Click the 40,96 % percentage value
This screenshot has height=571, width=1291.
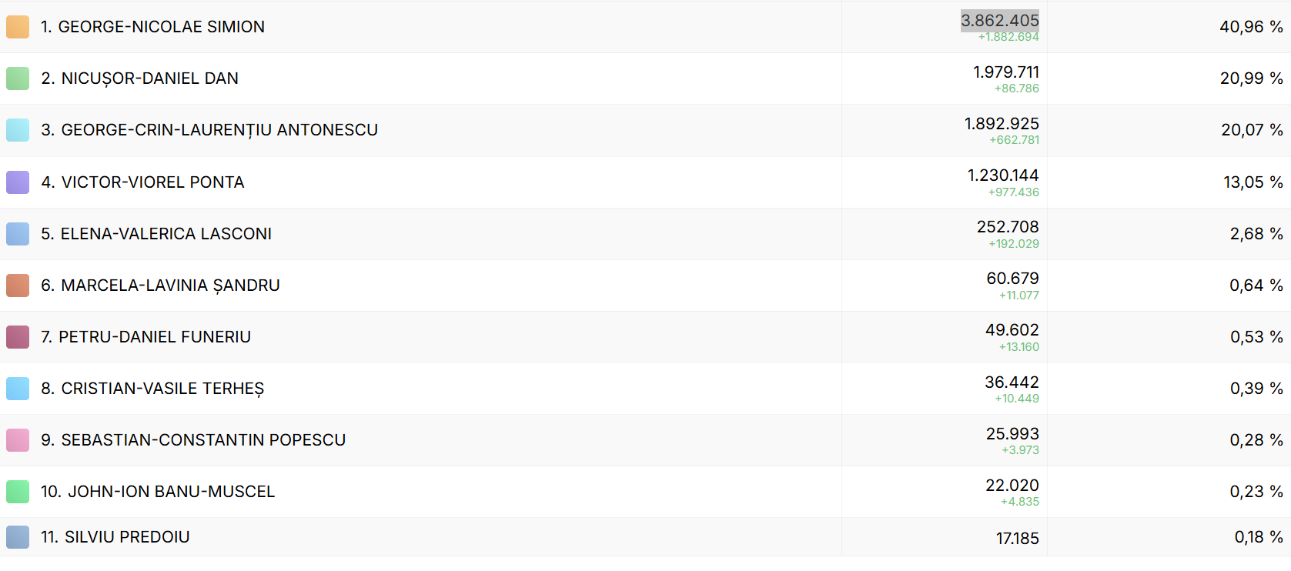[1250, 27]
